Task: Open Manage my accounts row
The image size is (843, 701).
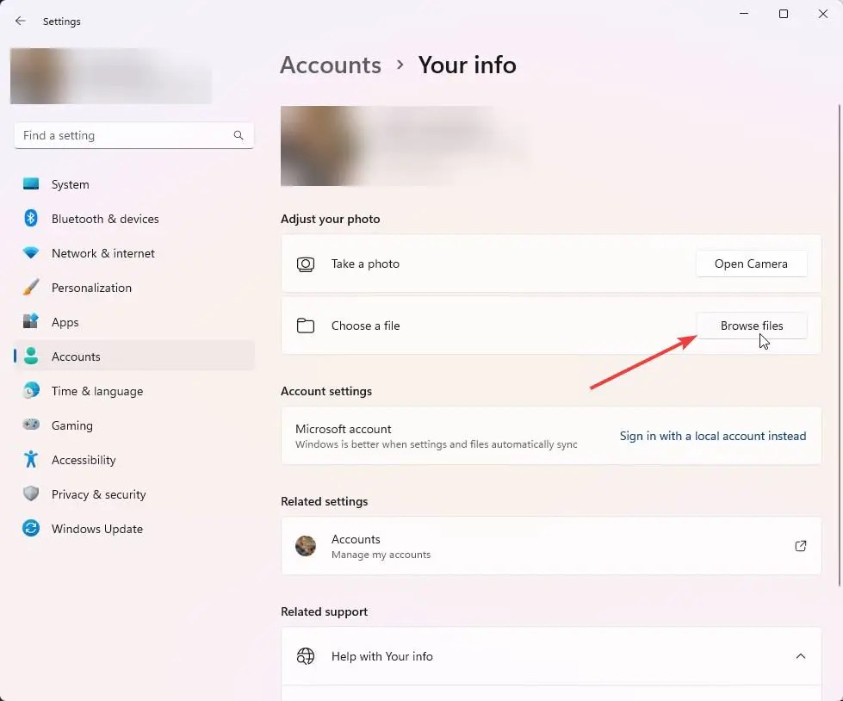Action: (551, 546)
